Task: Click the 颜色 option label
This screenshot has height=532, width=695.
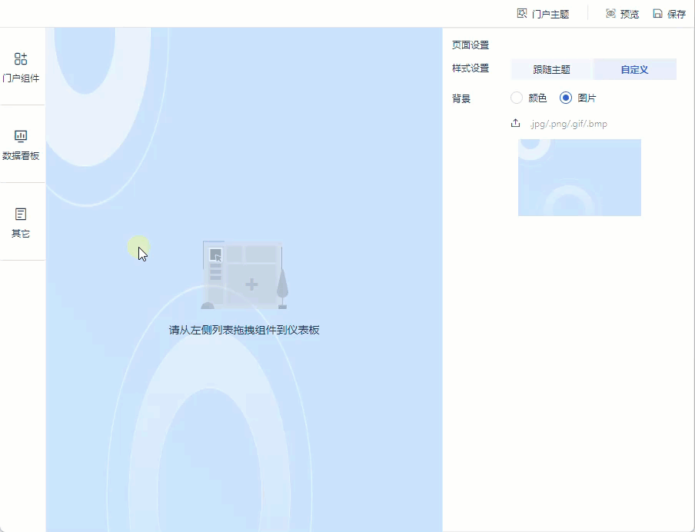Action: point(537,98)
